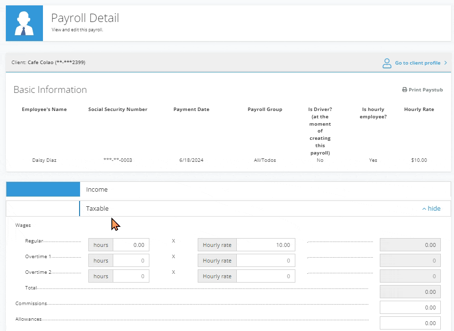Collapse Taxable section with hide link
The width and height of the screenshot is (454, 331).
click(431, 209)
